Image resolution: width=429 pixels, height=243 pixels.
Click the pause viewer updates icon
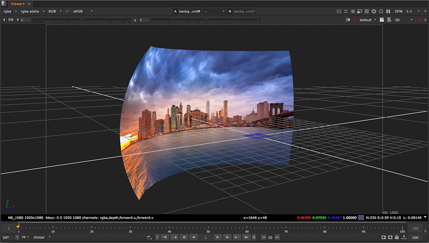click(x=387, y=11)
